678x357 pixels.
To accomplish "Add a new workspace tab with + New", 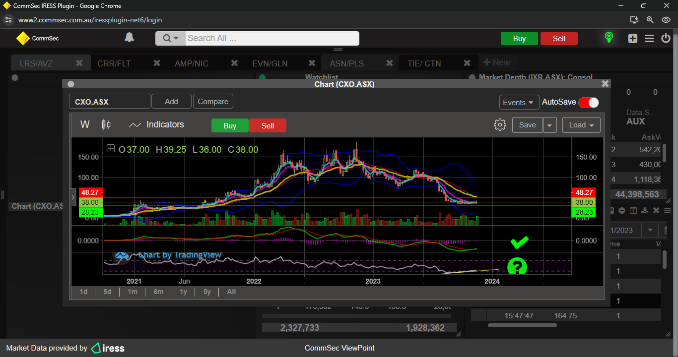I will click(497, 62).
